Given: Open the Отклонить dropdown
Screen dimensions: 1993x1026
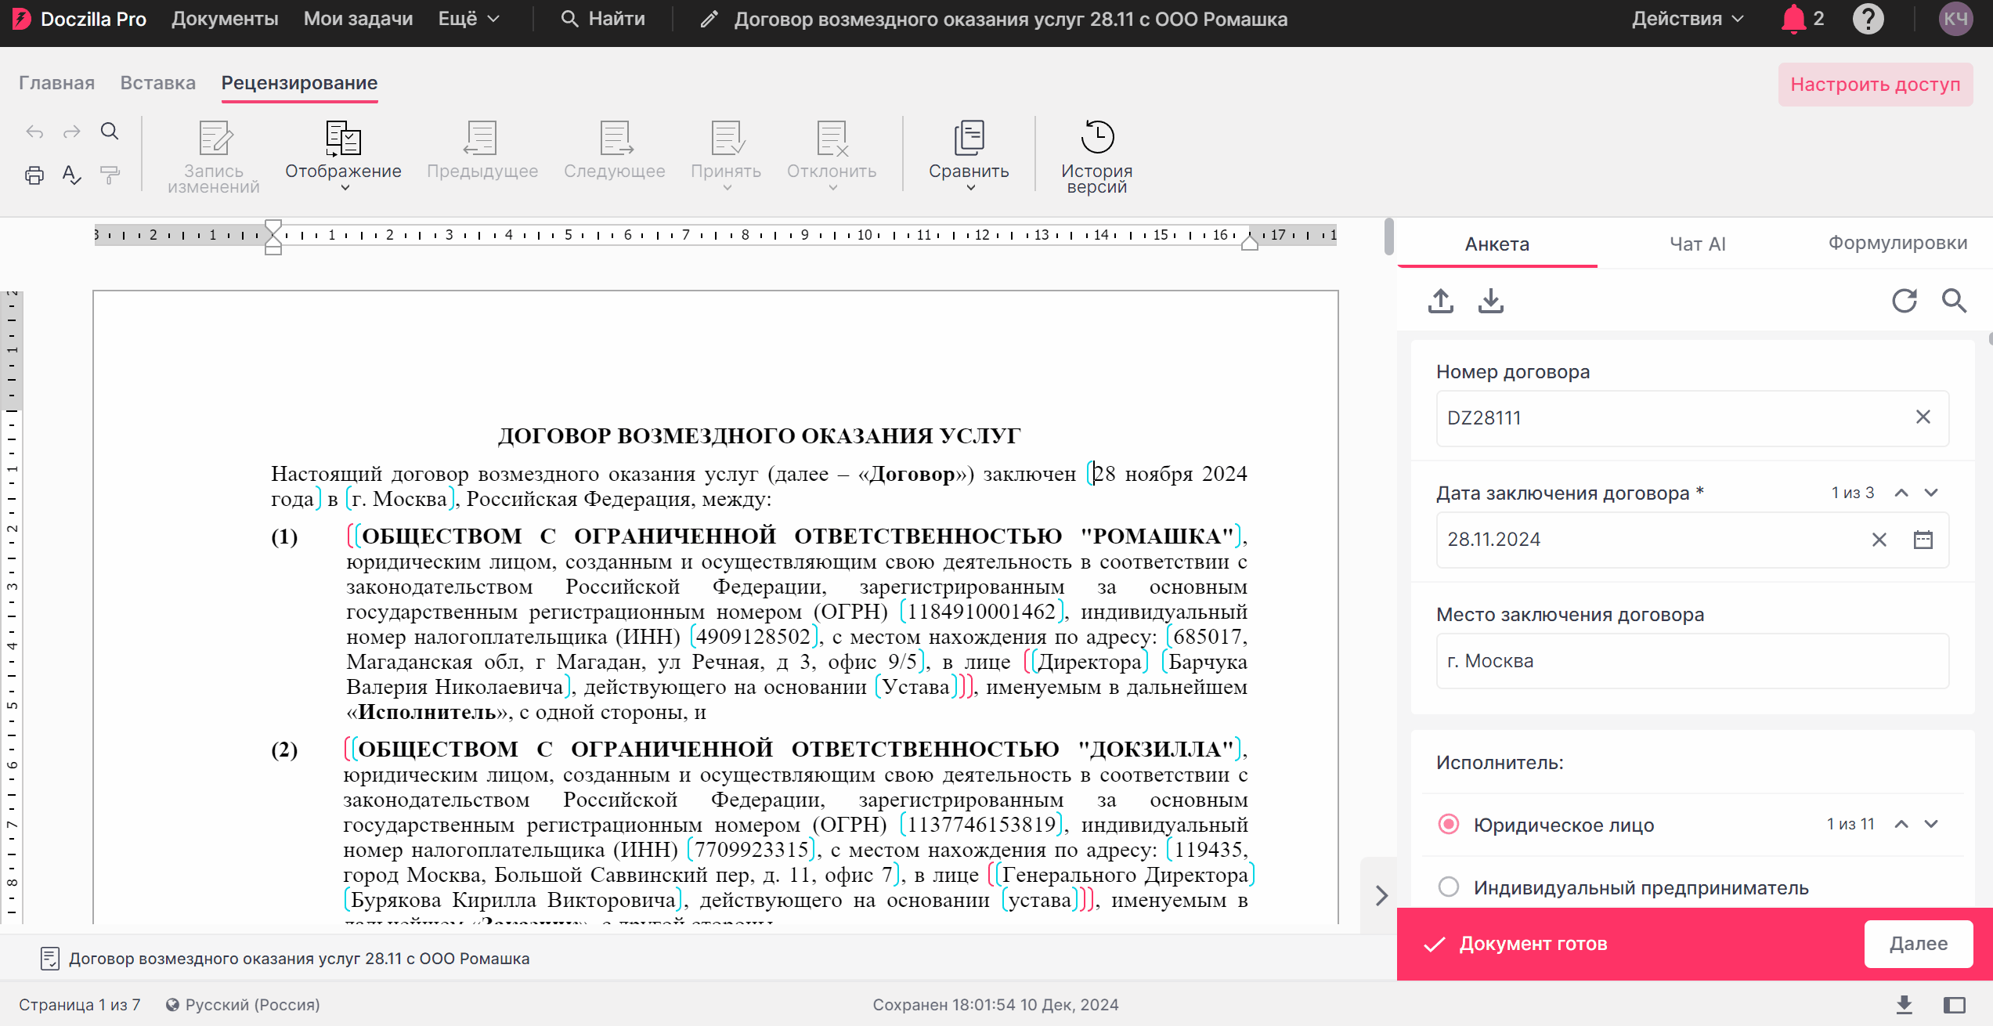Looking at the screenshot, I should (832, 157).
